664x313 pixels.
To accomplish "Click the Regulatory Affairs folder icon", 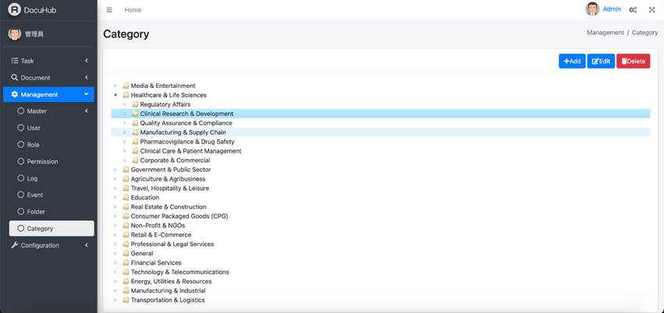I will tap(135, 104).
